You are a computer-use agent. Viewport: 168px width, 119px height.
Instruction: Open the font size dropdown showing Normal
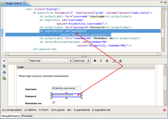click(x=82, y=61)
